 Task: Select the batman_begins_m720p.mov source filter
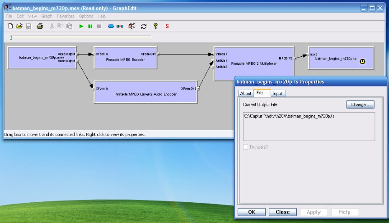coord(42,57)
